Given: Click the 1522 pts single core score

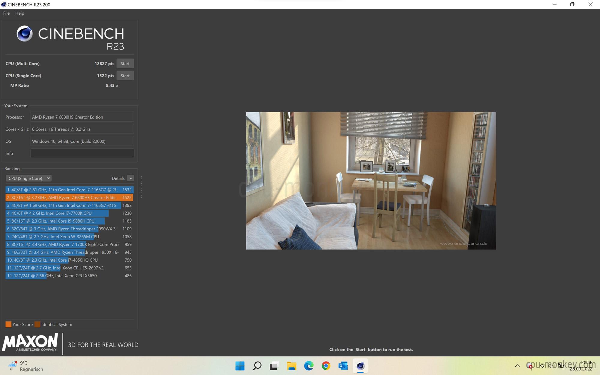Looking at the screenshot, I should 106,76.
